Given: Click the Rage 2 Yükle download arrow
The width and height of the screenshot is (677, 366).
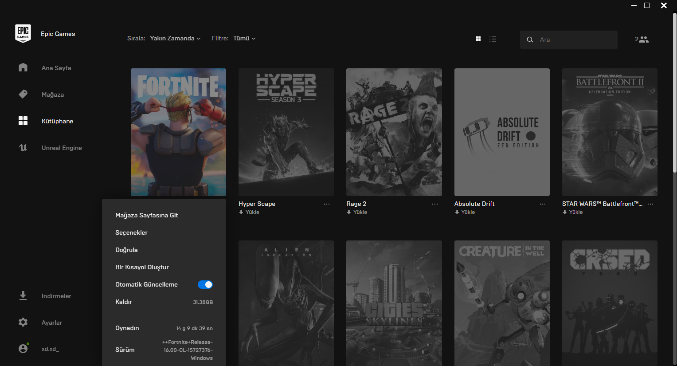Looking at the screenshot, I should (349, 212).
